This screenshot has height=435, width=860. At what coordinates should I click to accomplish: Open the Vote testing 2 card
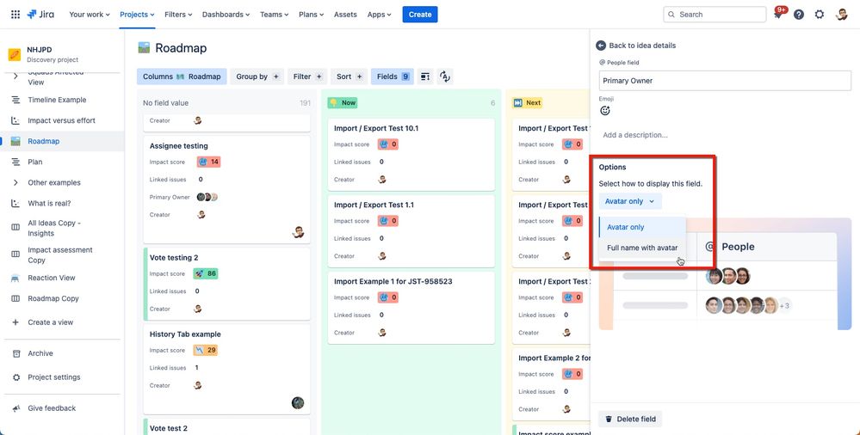[x=226, y=284]
